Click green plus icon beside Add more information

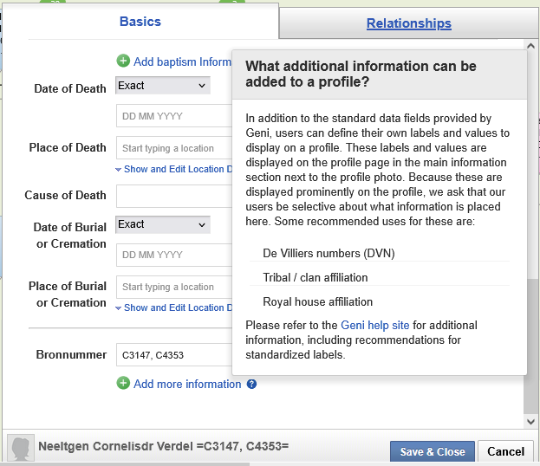click(x=123, y=384)
